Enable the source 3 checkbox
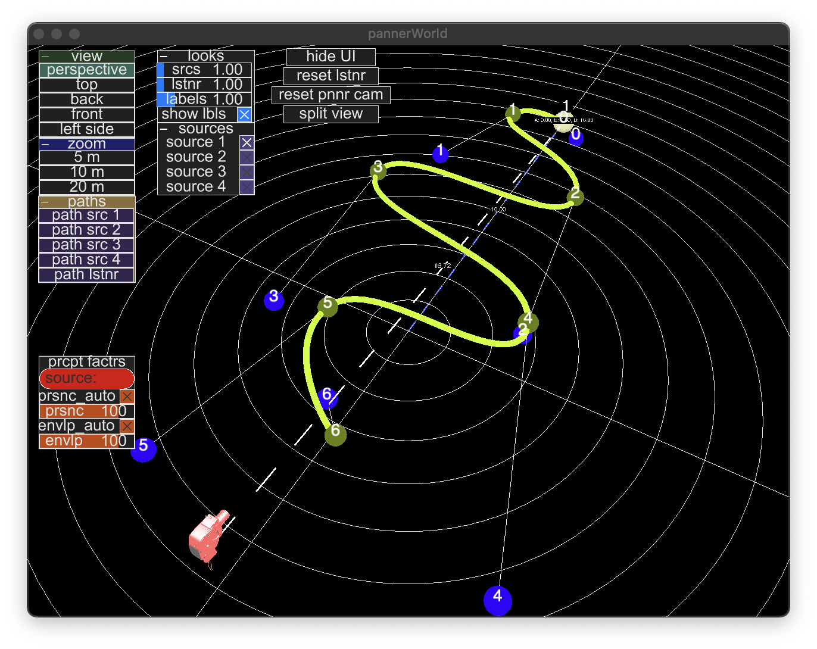This screenshot has width=817, height=649. point(247,172)
